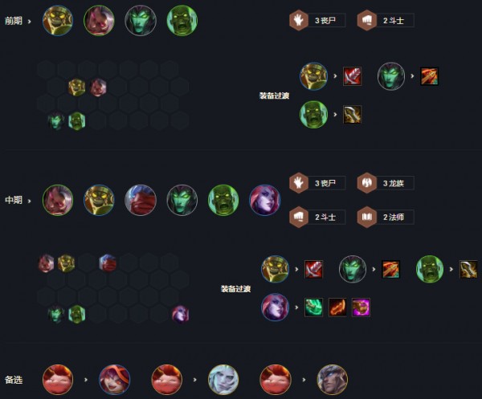Click the pink-haired champion portrait in 前期 row
The image size is (482, 399).
coord(99,21)
